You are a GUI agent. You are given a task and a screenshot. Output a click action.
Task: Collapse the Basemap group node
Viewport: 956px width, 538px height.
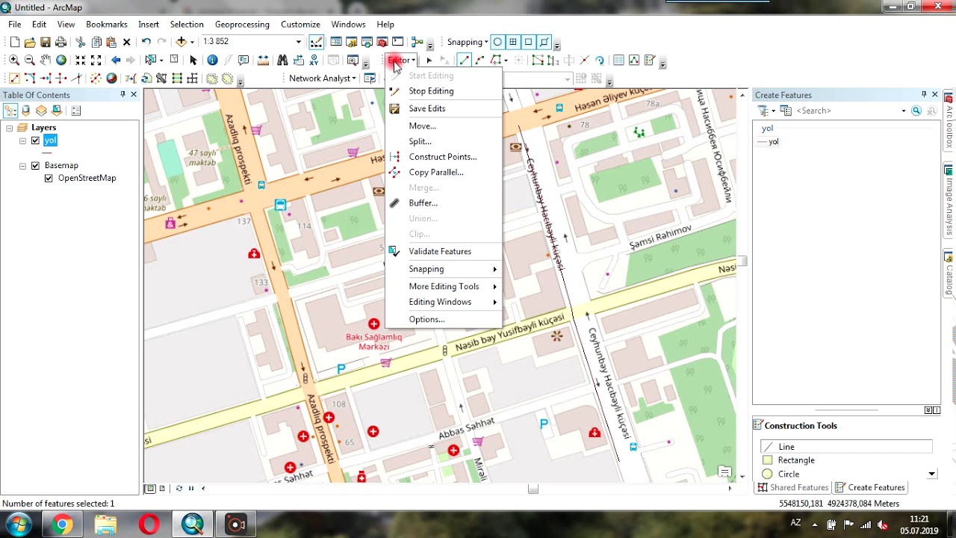pyautogui.click(x=22, y=165)
